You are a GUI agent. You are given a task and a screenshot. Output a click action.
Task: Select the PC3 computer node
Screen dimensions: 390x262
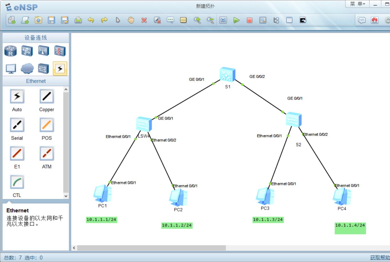coord(265,196)
